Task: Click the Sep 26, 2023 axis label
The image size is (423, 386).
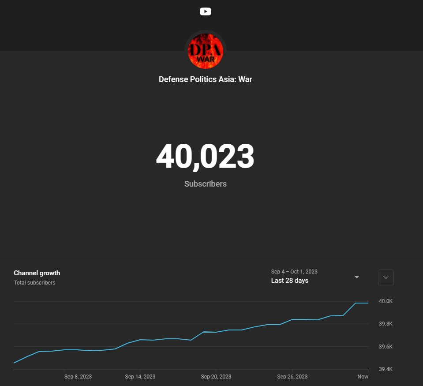Action: click(x=292, y=377)
